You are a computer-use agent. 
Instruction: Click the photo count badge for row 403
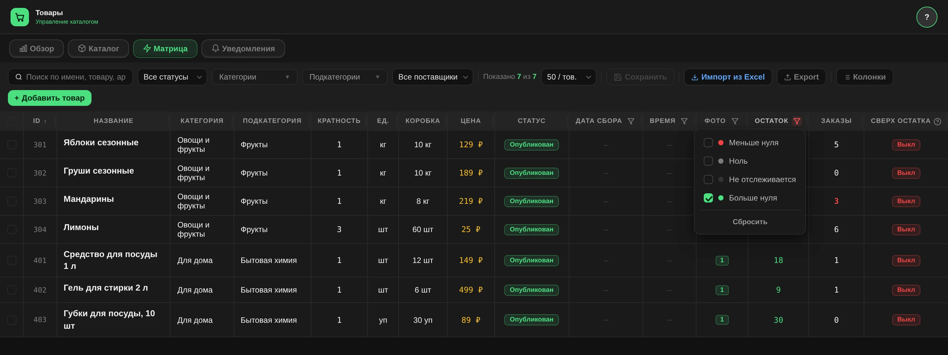coord(722,320)
